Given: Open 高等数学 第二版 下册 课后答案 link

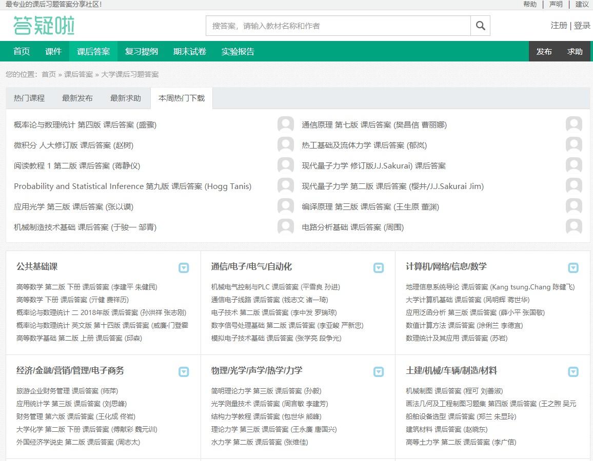Looking at the screenshot, I should point(87,287).
